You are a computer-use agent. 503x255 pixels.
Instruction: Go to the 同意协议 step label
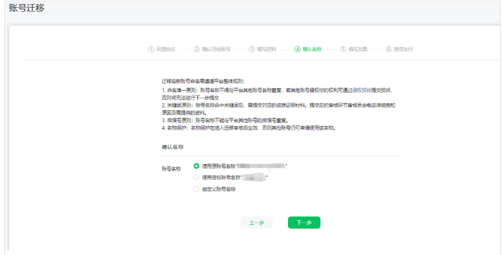(166, 49)
